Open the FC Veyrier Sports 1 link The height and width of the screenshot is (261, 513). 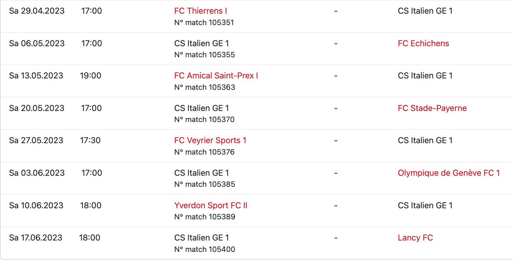pyautogui.click(x=210, y=141)
